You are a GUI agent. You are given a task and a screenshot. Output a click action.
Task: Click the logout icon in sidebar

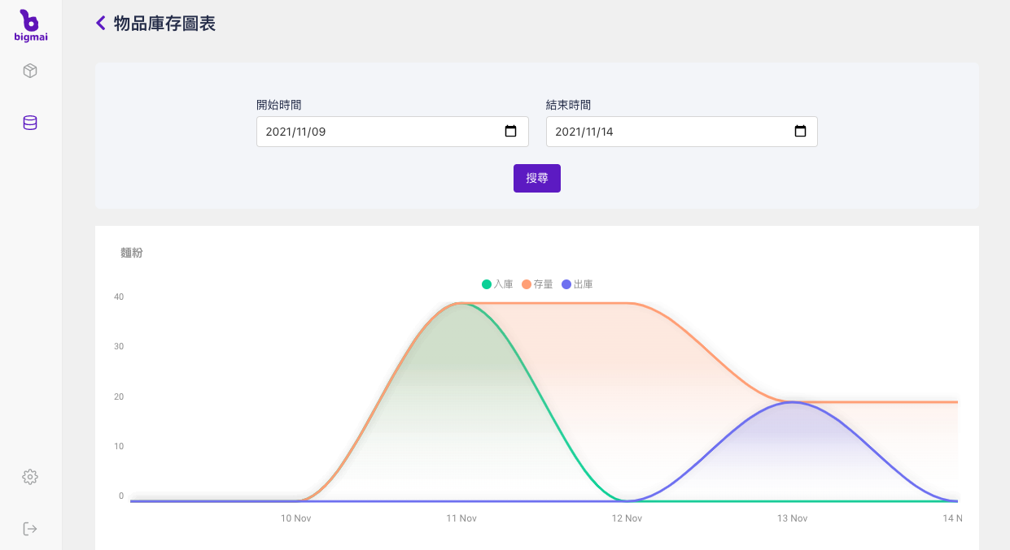pos(30,529)
